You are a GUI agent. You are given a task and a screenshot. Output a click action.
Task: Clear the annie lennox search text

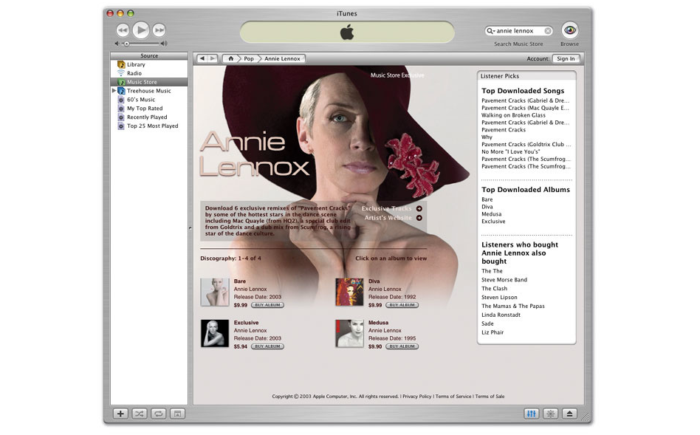548,31
